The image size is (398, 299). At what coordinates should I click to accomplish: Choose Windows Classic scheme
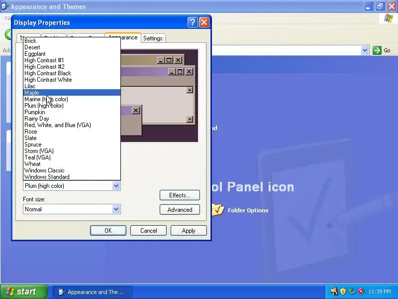tap(72, 170)
